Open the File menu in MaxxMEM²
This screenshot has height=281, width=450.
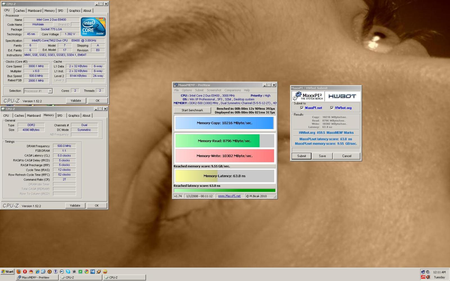177,90
